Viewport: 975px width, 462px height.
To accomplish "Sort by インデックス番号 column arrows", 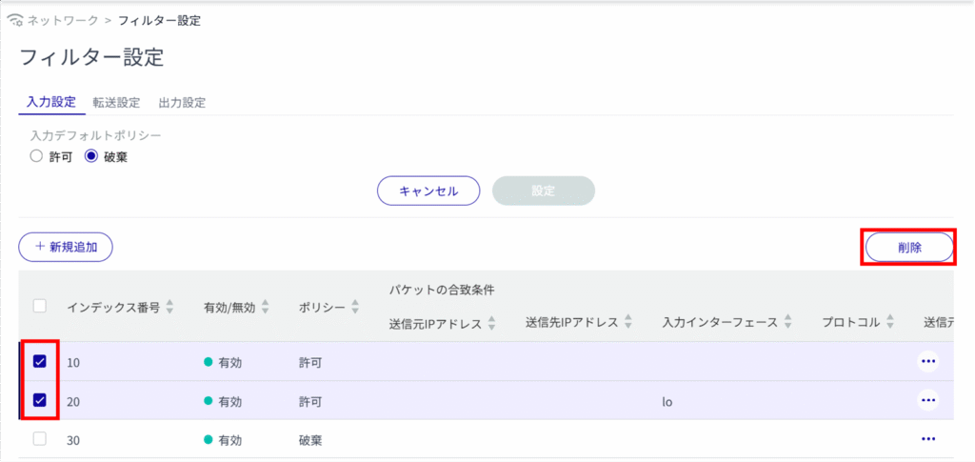I will (x=170, y=307).
